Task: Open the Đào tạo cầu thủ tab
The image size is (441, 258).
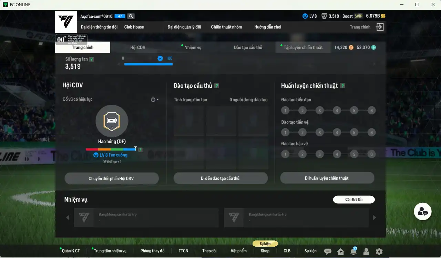Action: [248, 47]
